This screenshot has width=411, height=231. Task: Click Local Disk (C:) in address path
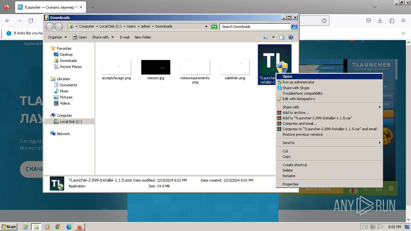pos(110,26)
